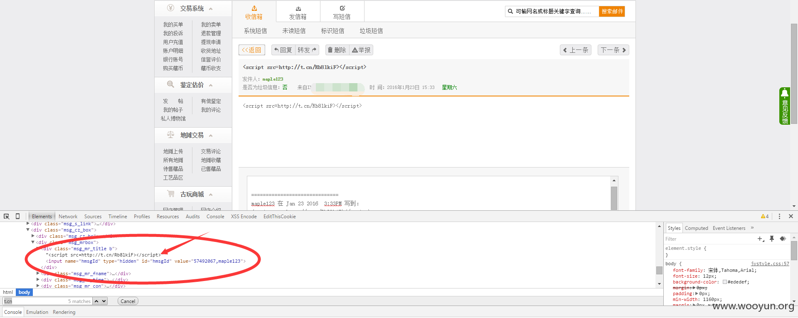The width and height of the screenshot is (798, 318).
Task: Open the sender link maple123
Action: (x=273, y=79)
